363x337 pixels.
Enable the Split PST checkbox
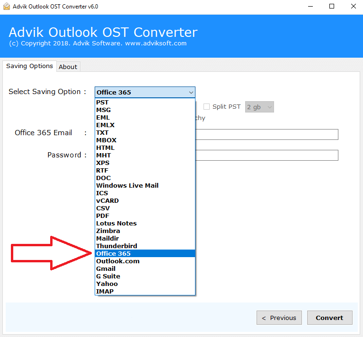[206, 106]
